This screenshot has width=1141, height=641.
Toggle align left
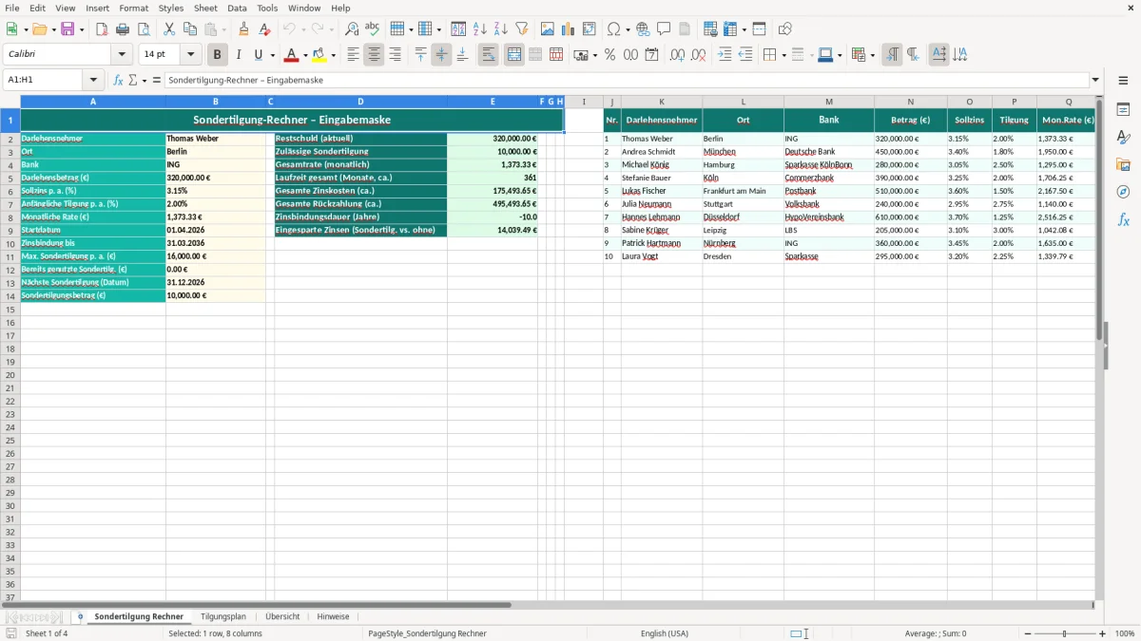tap(353, 55)
